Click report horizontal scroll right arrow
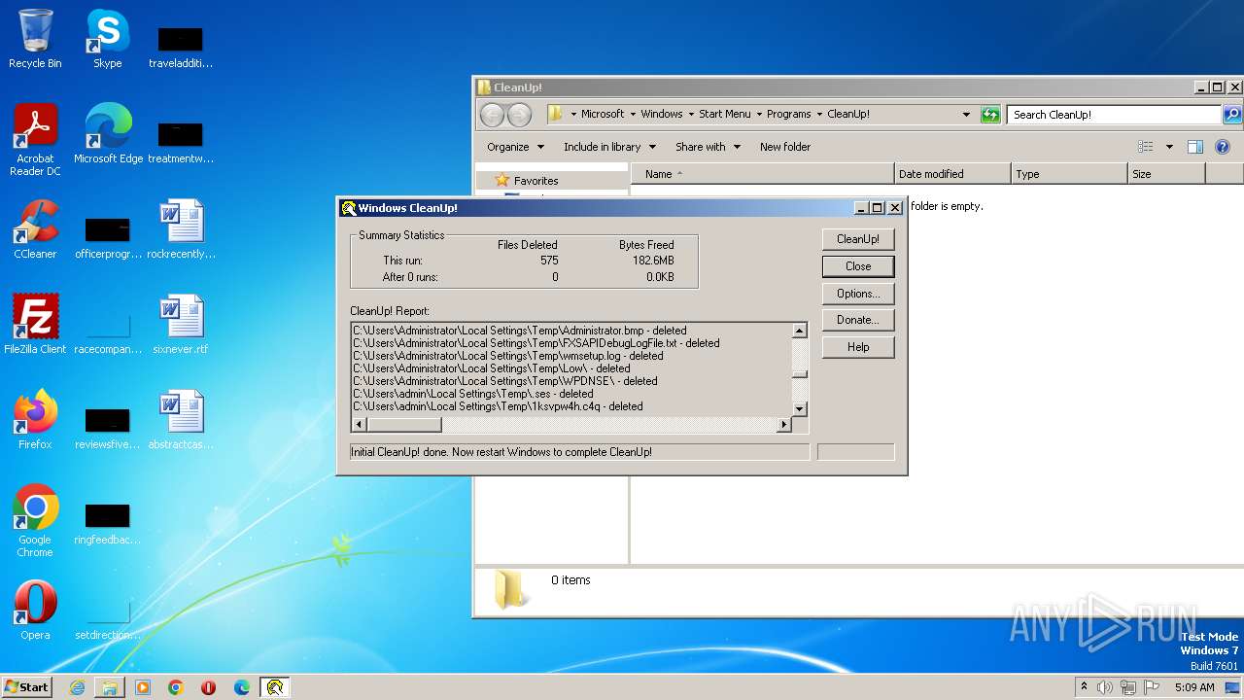The image size is (1244, 700). [x=784, y=425]
